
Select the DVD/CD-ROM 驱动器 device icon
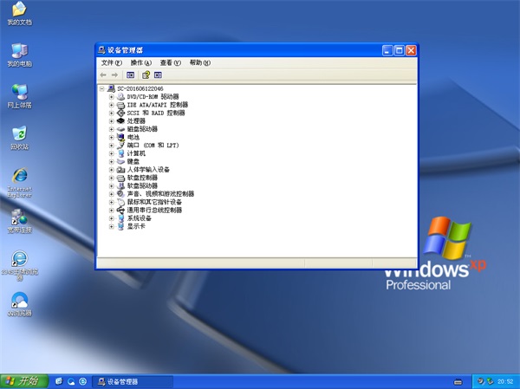pyautogui.click(x=120, y=96)
